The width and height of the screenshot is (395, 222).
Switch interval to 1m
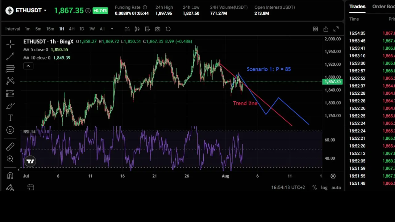click(x=28, y=29)
